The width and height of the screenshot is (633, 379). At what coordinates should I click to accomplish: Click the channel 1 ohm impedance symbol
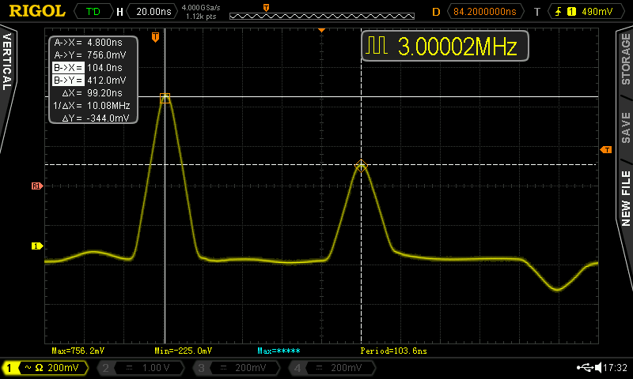click(x=39, y=367)
